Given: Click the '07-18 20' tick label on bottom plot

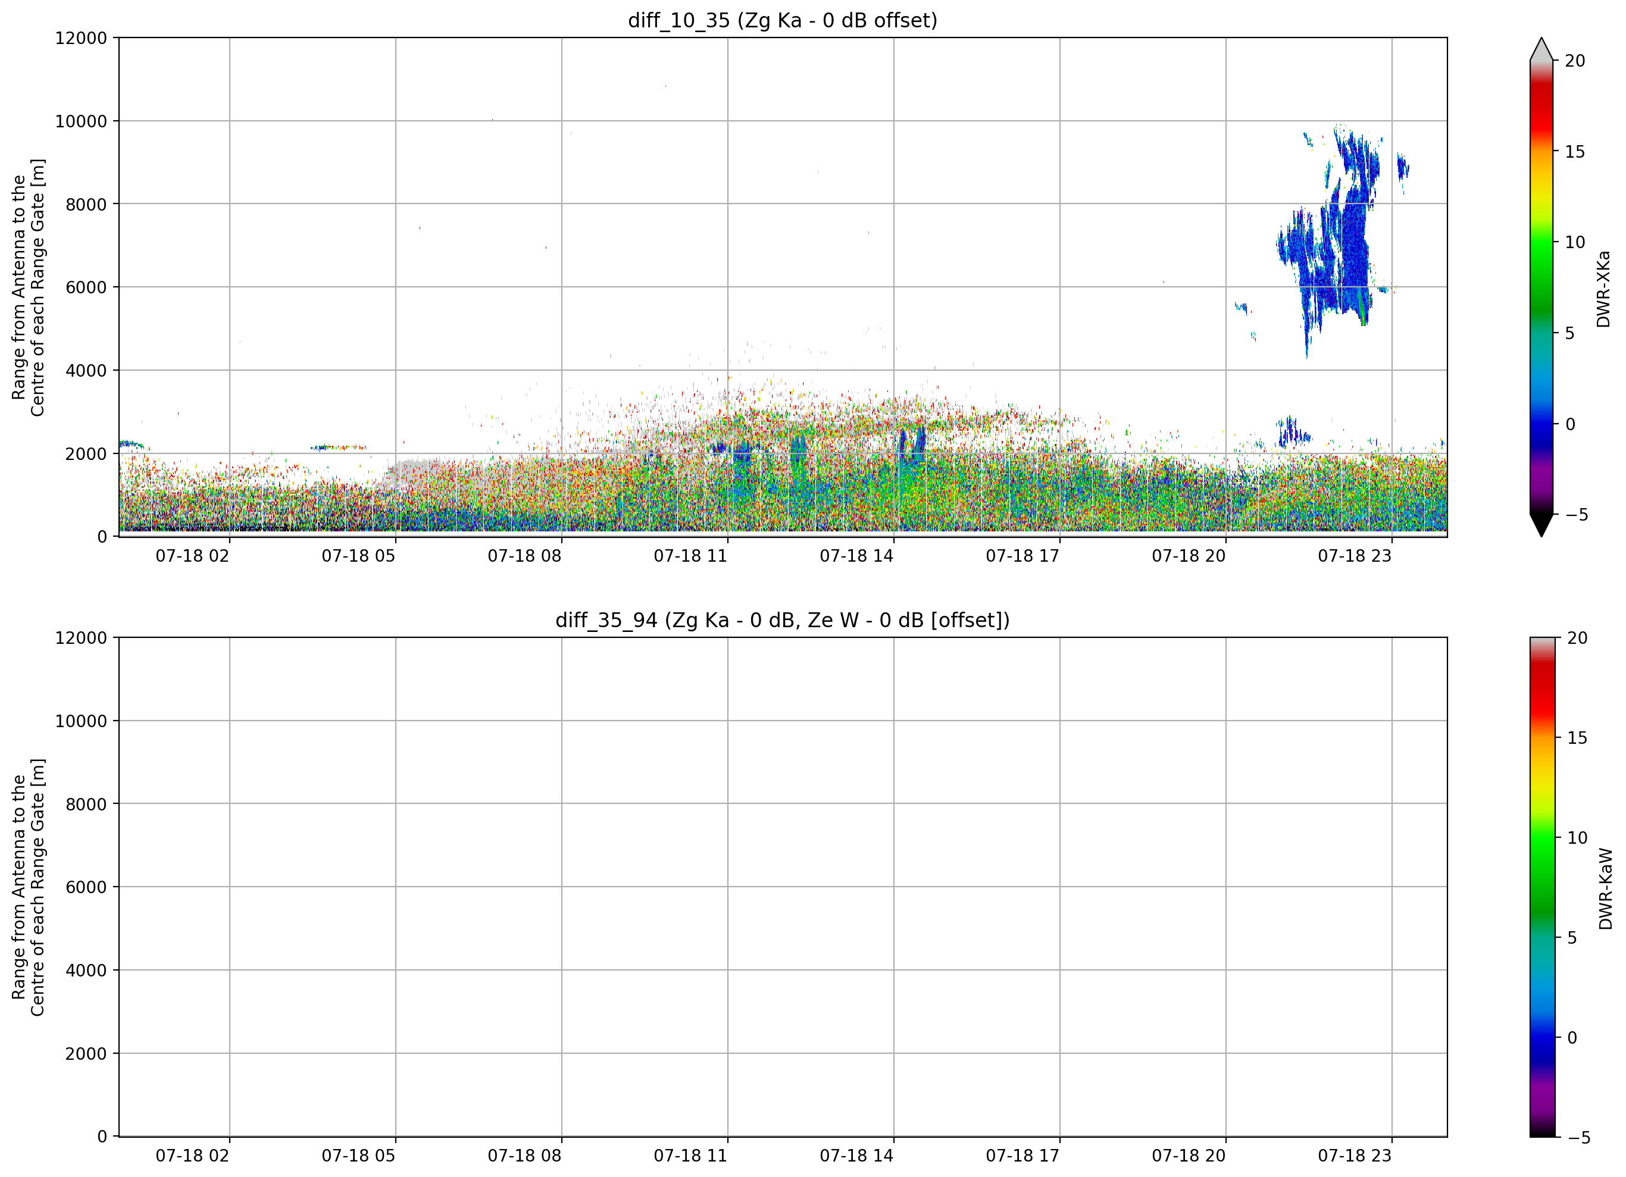Looking at the screenshot, I should tap(1189, 1156).
